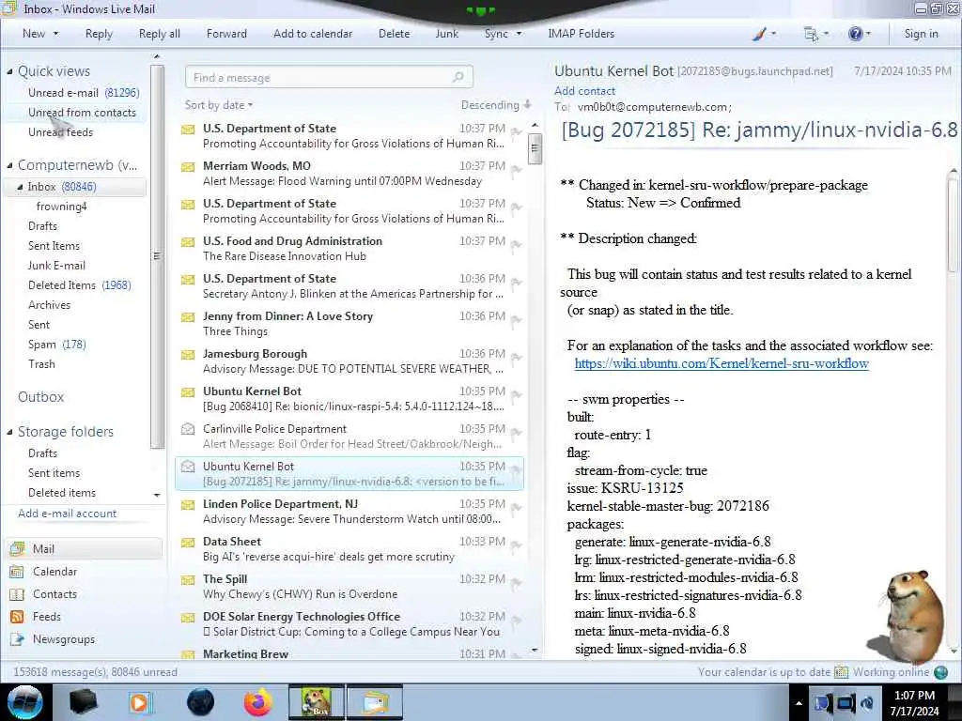Click the Feeds RSS icon
The width and height of the screenshot is (962, 721).
[x=17, y=617]
